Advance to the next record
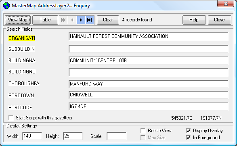The width and height of the screenshot is (237, 146). 81,20
